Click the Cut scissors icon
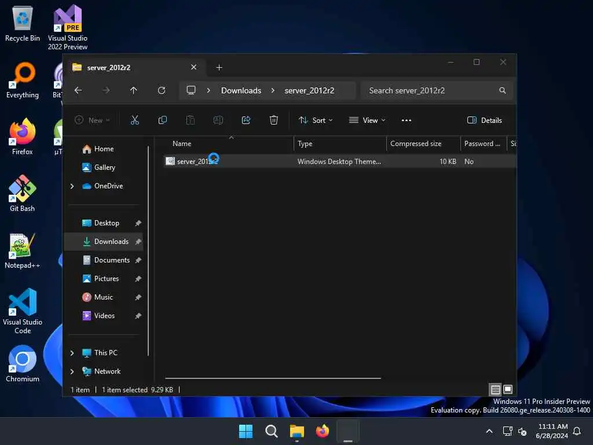This screenshot has width=593, height=445. pyautogui.click(x=134, y=121)
